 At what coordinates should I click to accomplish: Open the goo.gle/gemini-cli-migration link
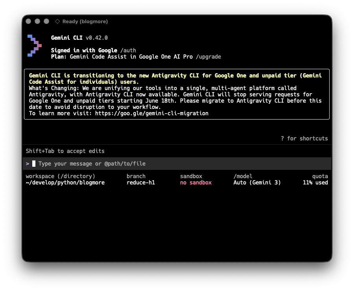click(x=152, y=113)
